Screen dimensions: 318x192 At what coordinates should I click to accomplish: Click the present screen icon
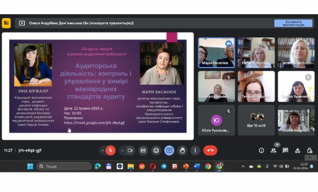[169, 151]
